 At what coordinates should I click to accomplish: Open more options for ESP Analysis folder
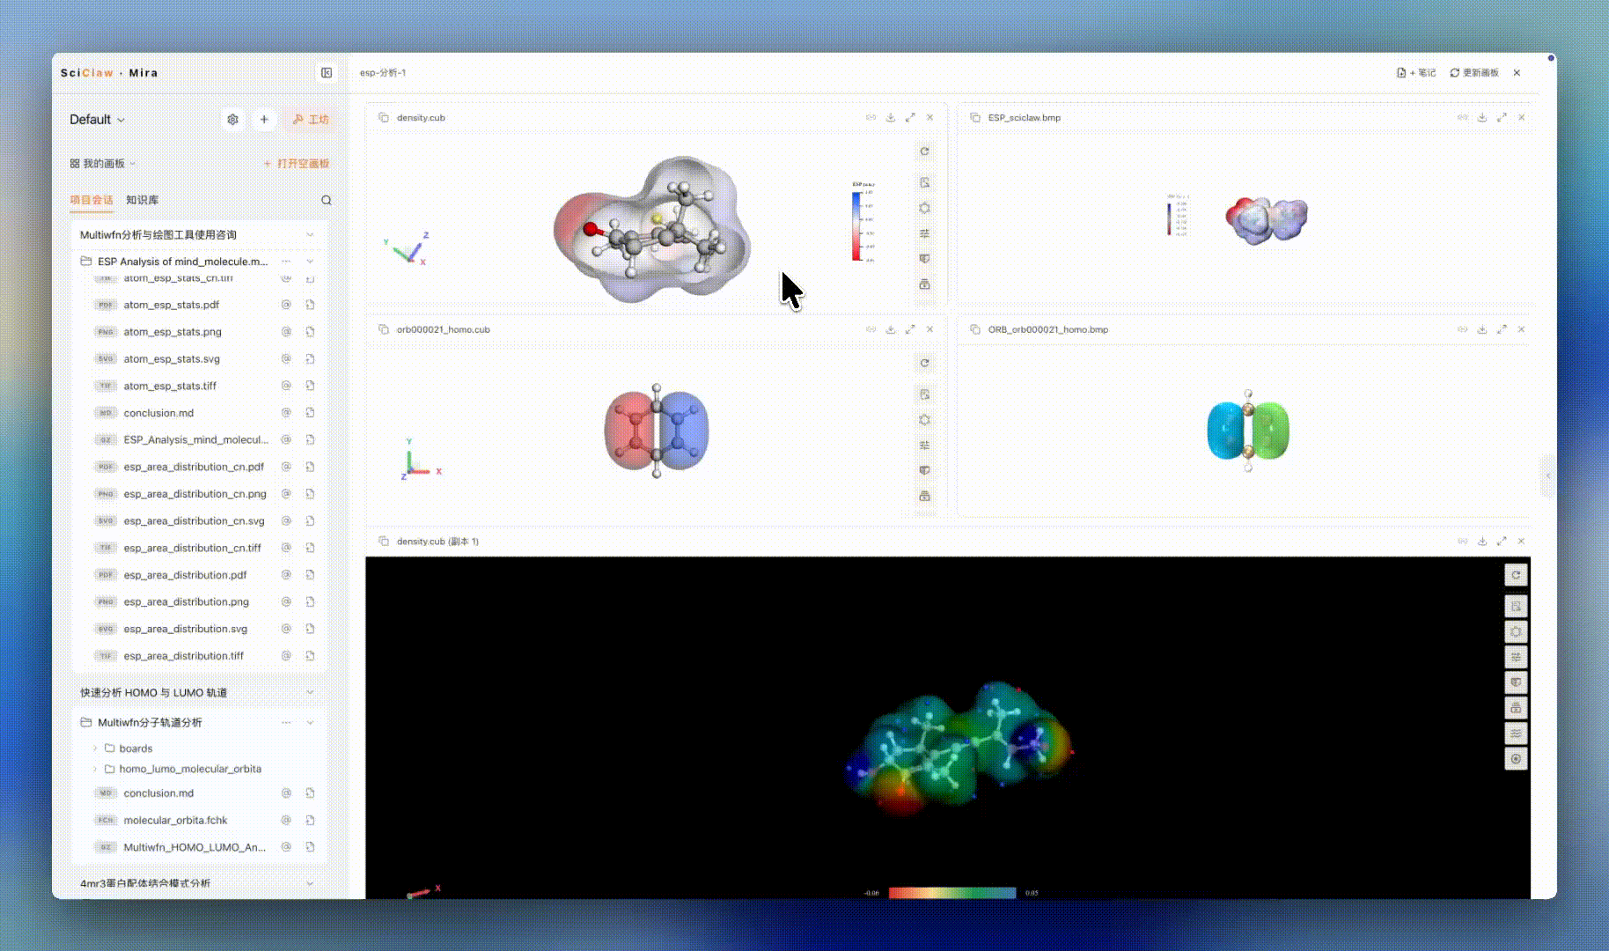286,262
